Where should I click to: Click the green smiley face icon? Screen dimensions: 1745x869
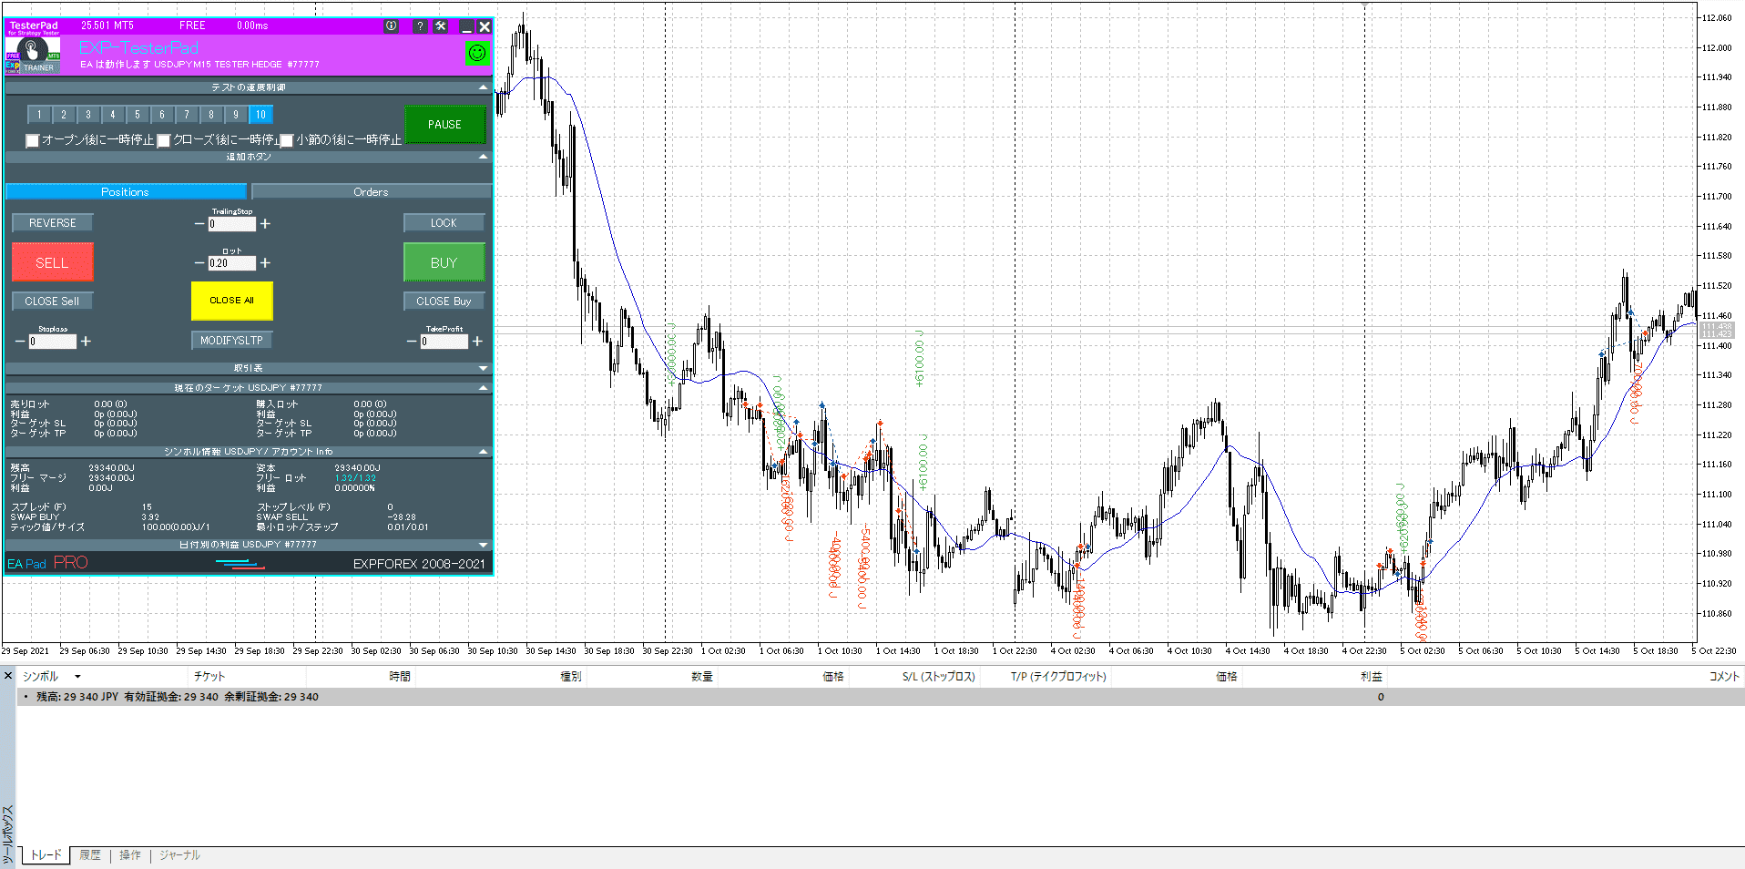point(476,54)
